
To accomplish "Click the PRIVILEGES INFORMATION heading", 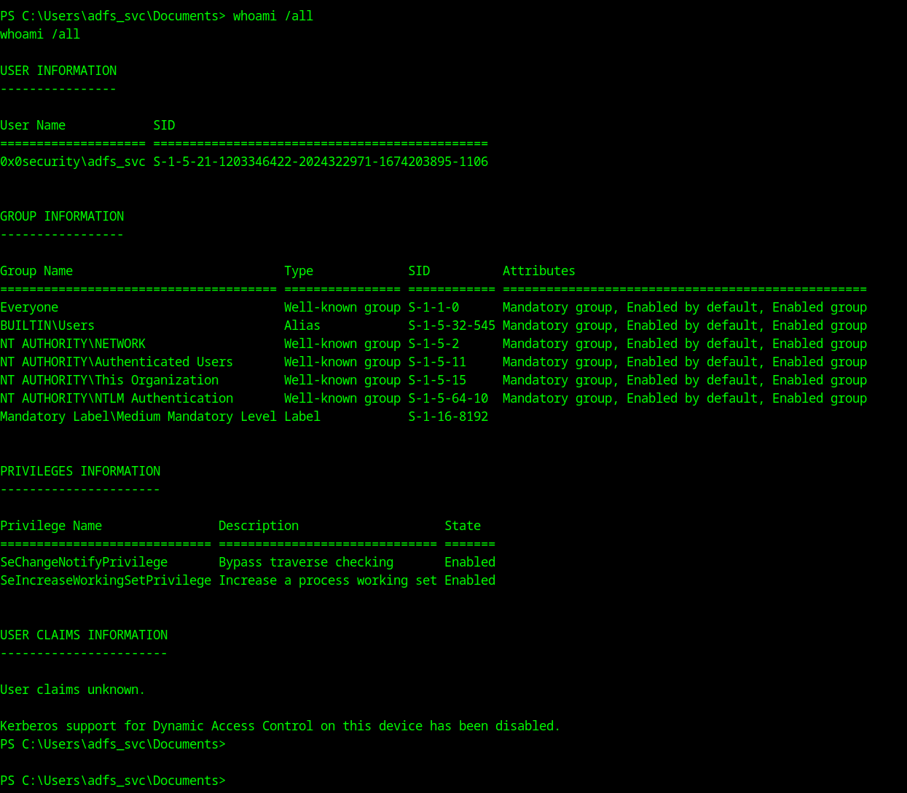I will click(x=80, y=471).
